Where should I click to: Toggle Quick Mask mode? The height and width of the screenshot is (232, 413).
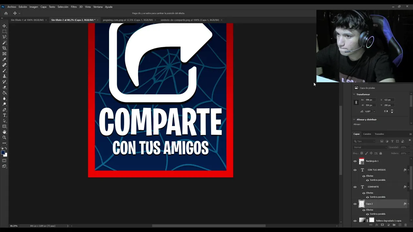click(x=4, y=160)
